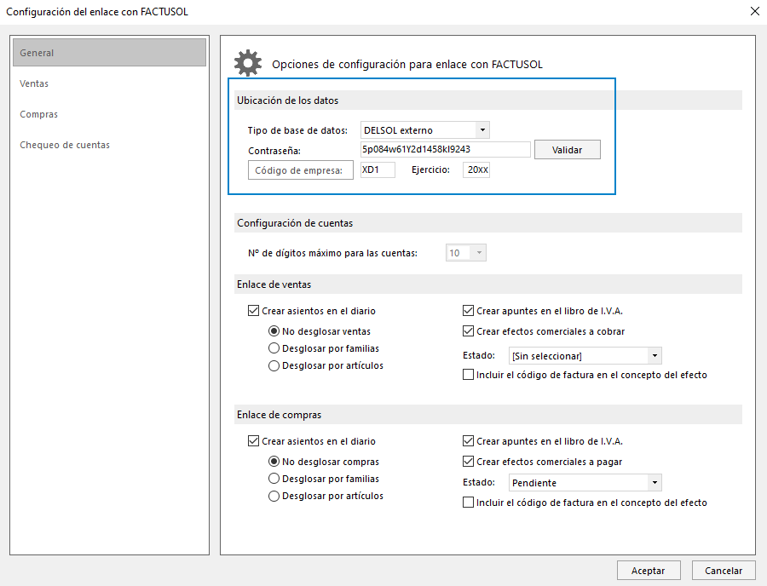767x586 pixels.
Task: Click the Aceptar button
Action: click(649, 571)
